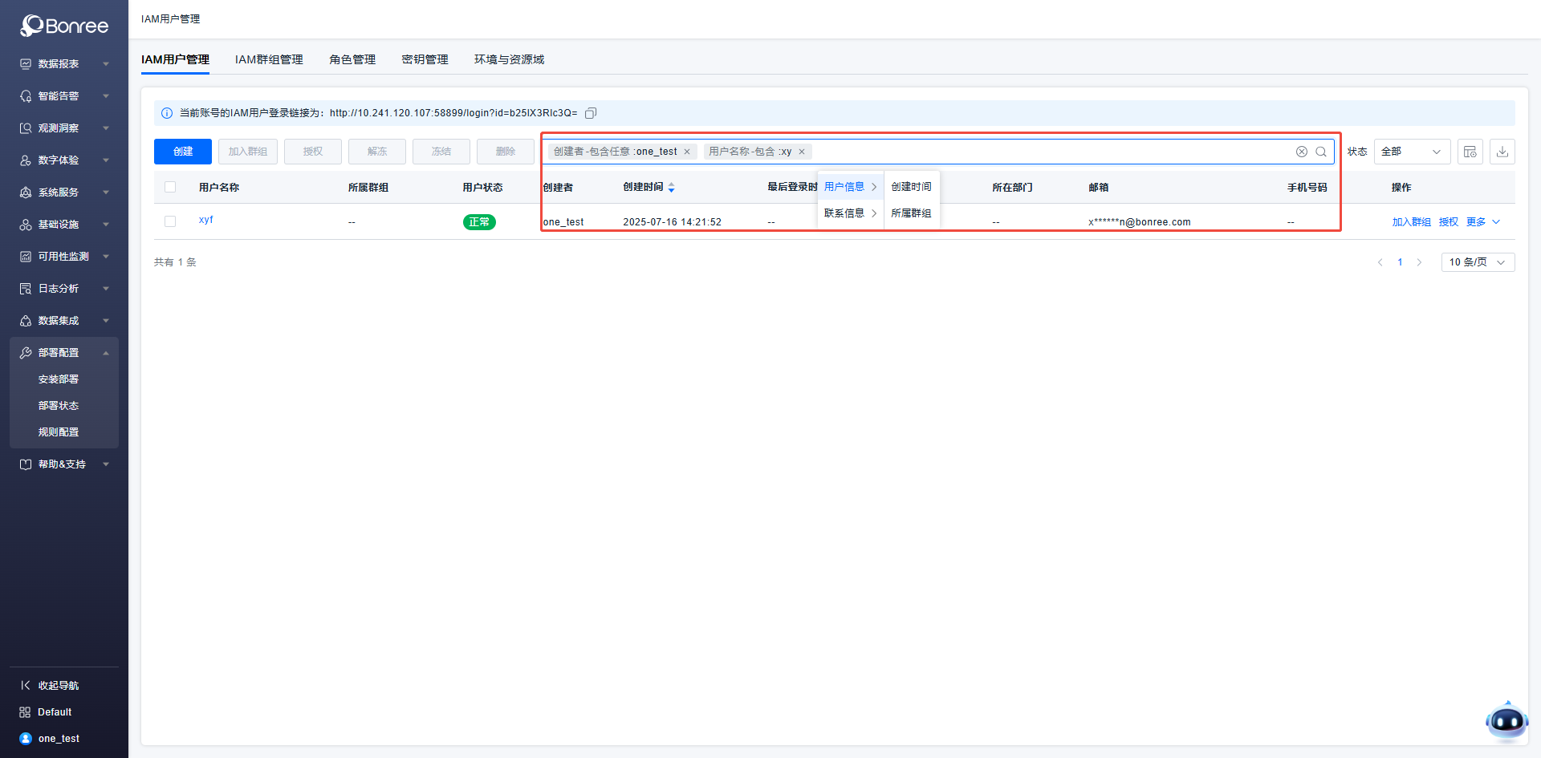Tick the checkbox for user xyf

tap(170, 221)
